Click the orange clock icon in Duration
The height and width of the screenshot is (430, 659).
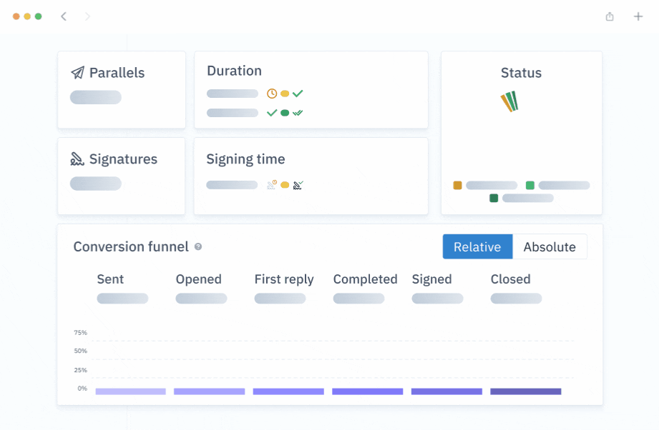272,94
